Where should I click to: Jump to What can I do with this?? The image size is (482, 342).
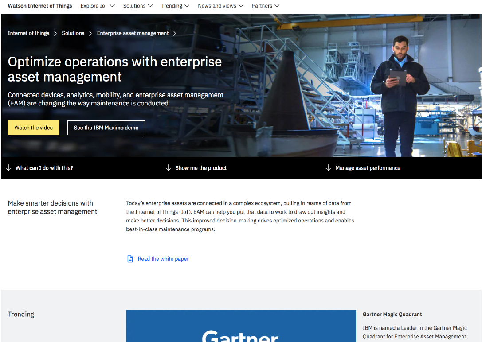coord(44,168)
